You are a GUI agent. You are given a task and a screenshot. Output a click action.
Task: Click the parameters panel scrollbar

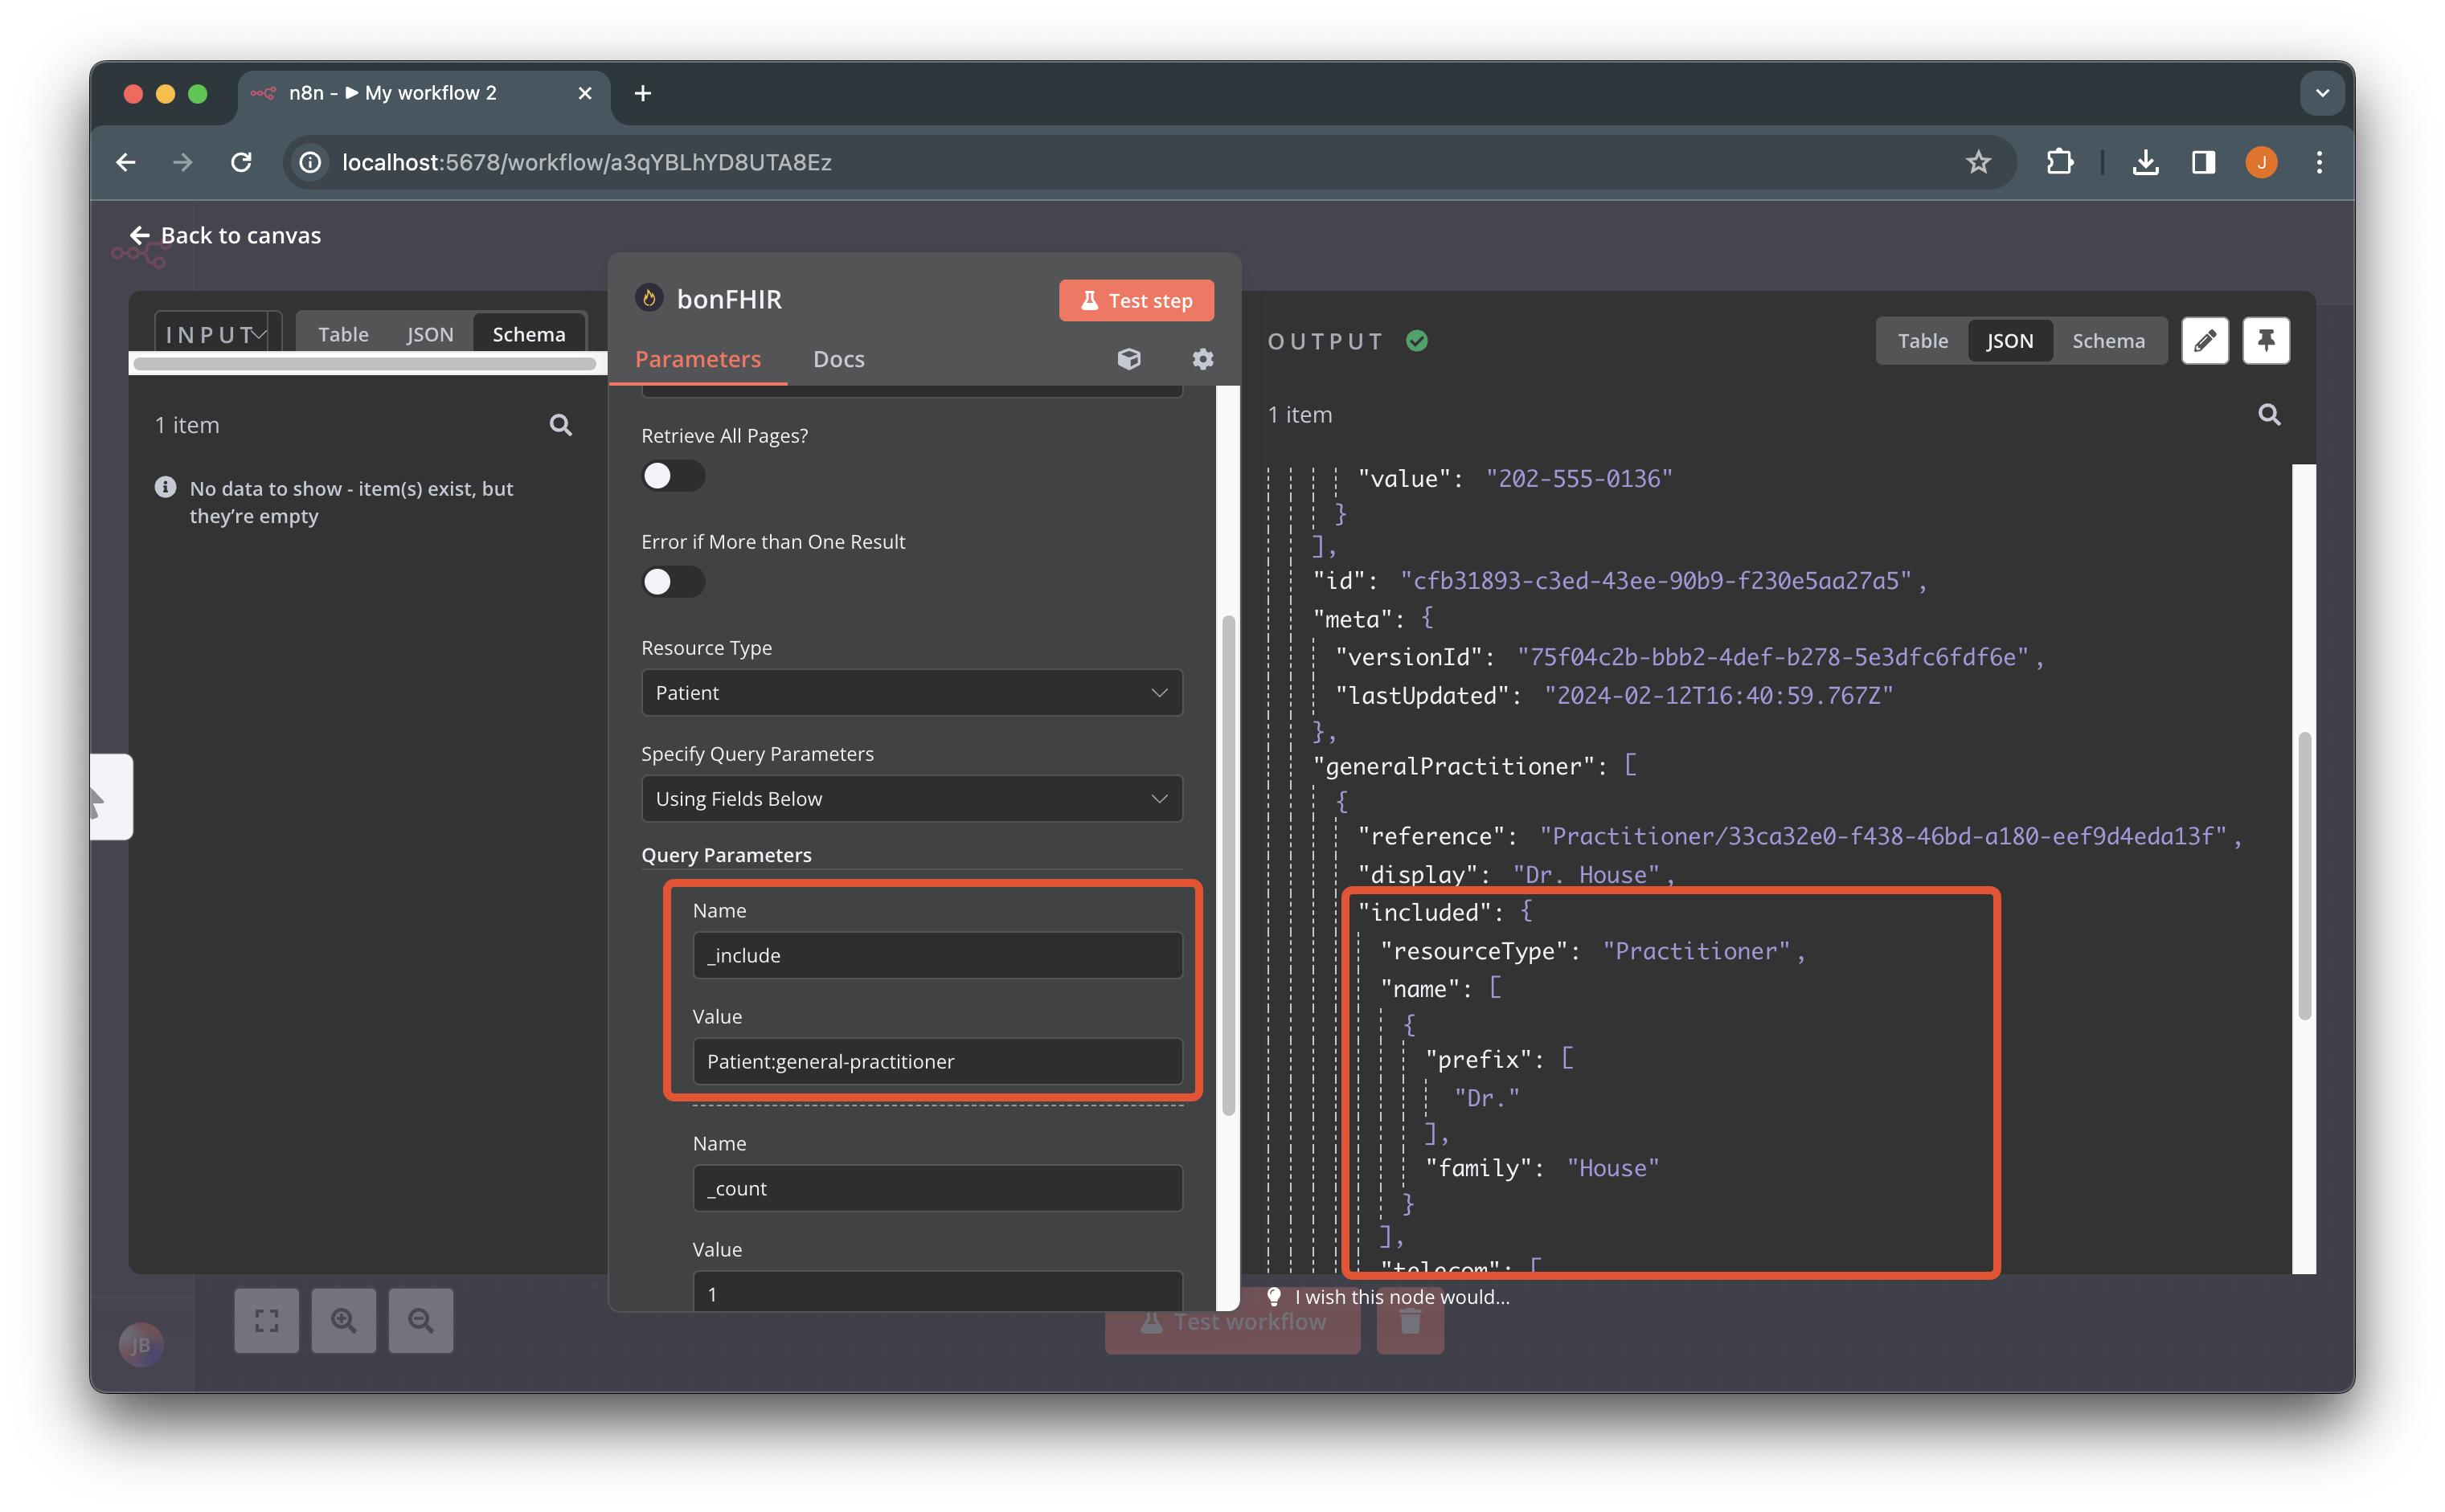[x=1228, y=865]
